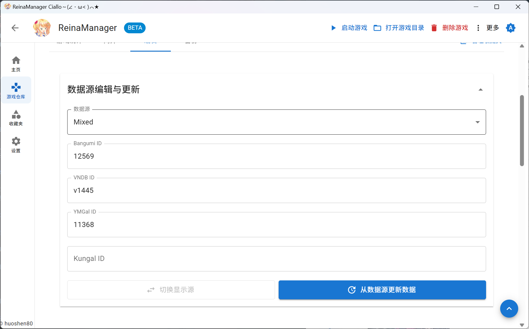Click the Bangumi ID field
Viewport: 529px width, 329px height.
(x=277, y=156)
